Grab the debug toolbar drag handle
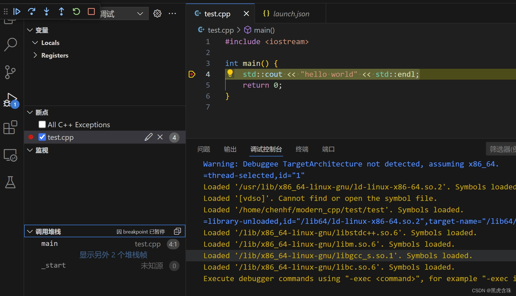The height and width of the screenshot is (296, 516). pos(6,11)
